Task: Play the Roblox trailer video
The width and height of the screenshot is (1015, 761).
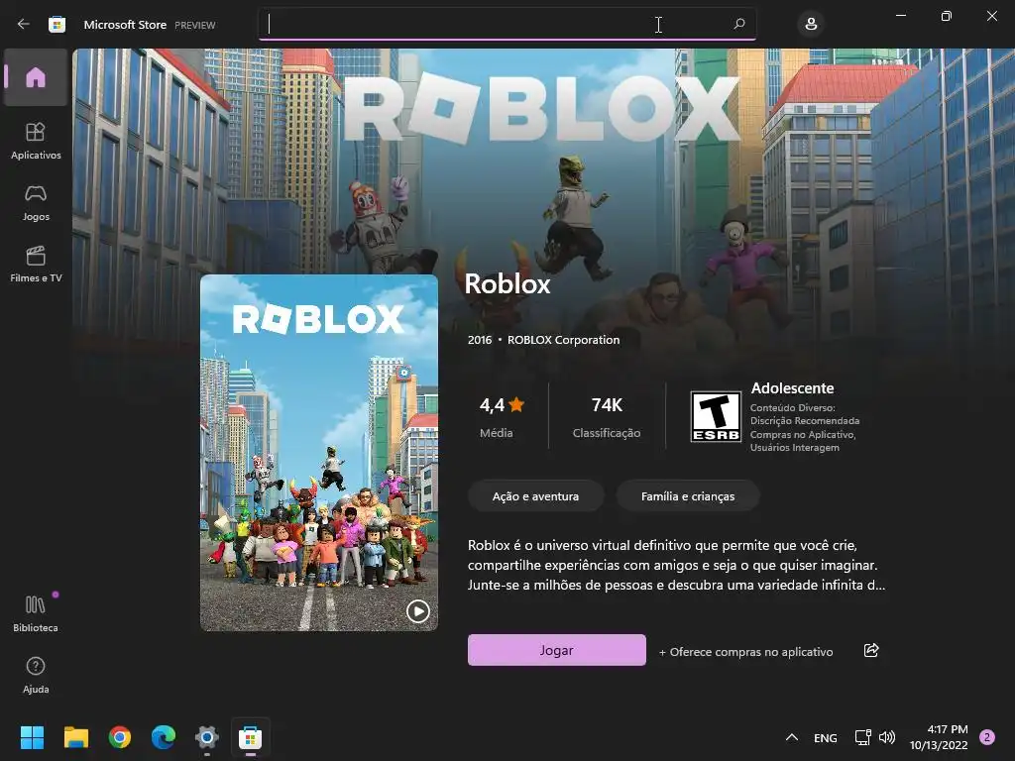Action: [x=417, y=610]
